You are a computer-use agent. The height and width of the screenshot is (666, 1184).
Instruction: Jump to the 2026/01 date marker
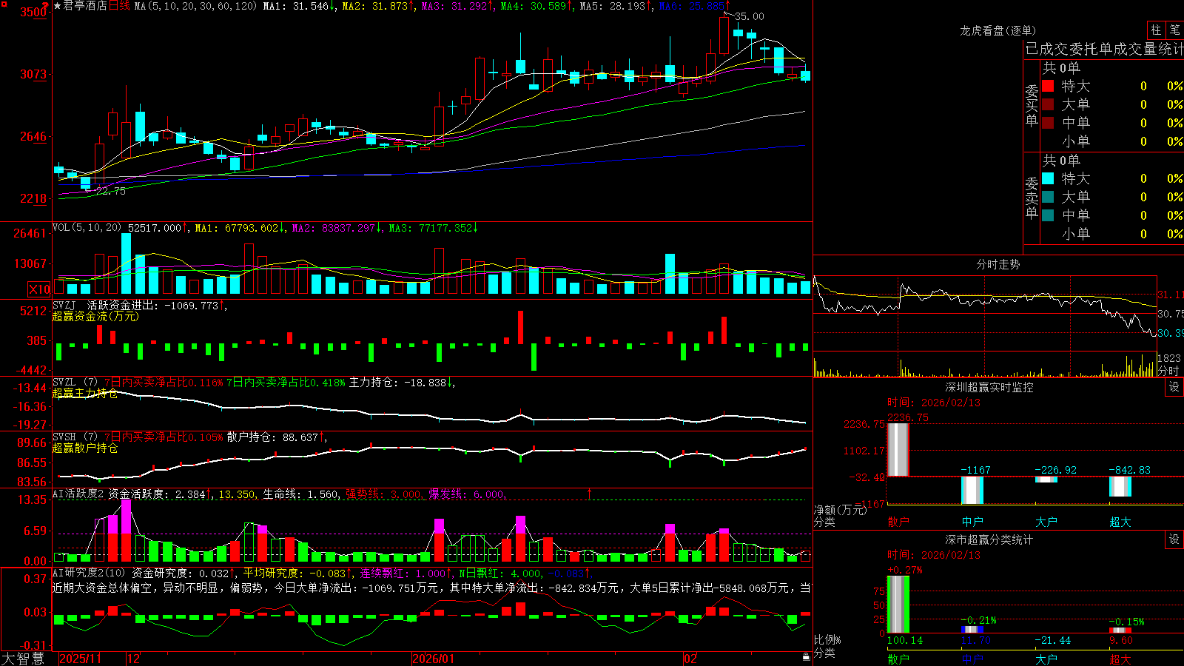coord(434,659)
